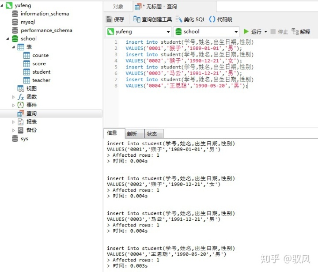The height and width of the screenshot is (272, 318).
Task: Select the information_schema database icon
Action: coord(15,14)
